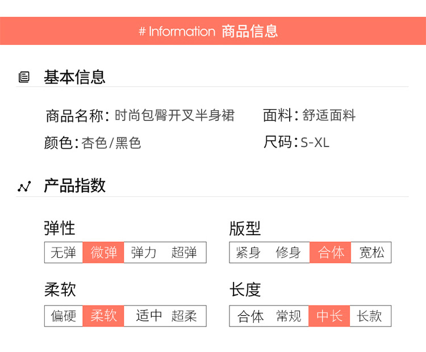Click the S-XL size value
Image resolution: width=426 pixels, height=352 pixels.
tap(315, 143)
